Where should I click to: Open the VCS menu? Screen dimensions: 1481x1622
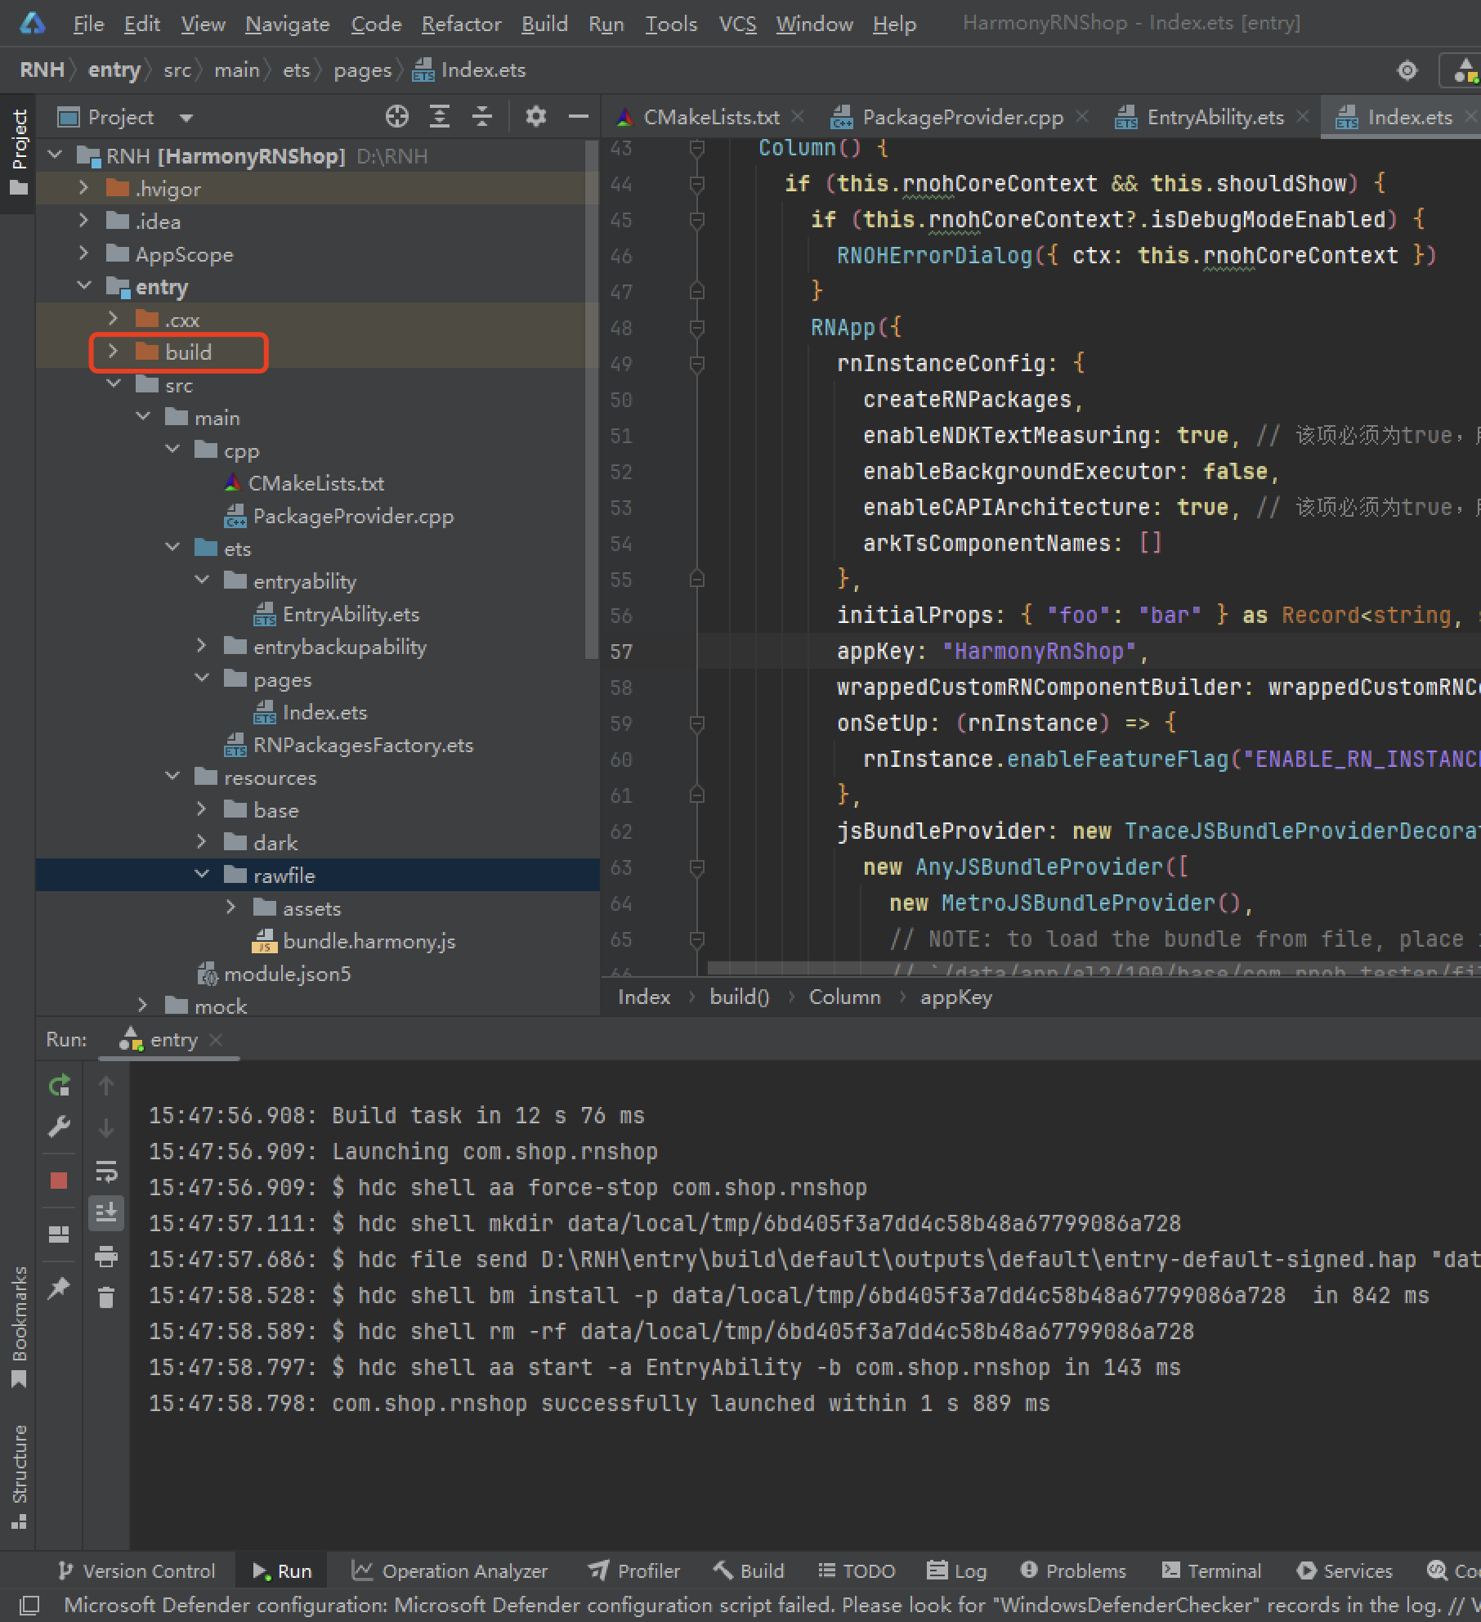pyautogui.click(x=737, y=25)
